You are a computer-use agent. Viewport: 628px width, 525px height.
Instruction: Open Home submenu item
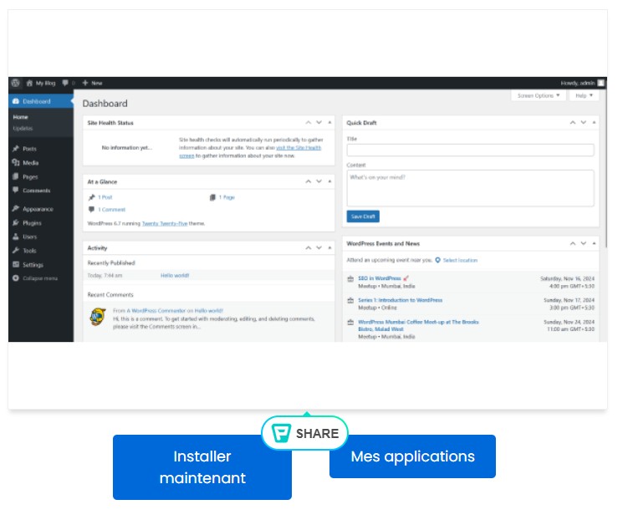pos(20,117)
